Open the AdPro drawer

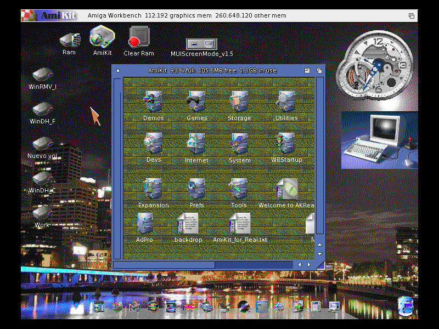pyautogui.click(x=145, y=223)
